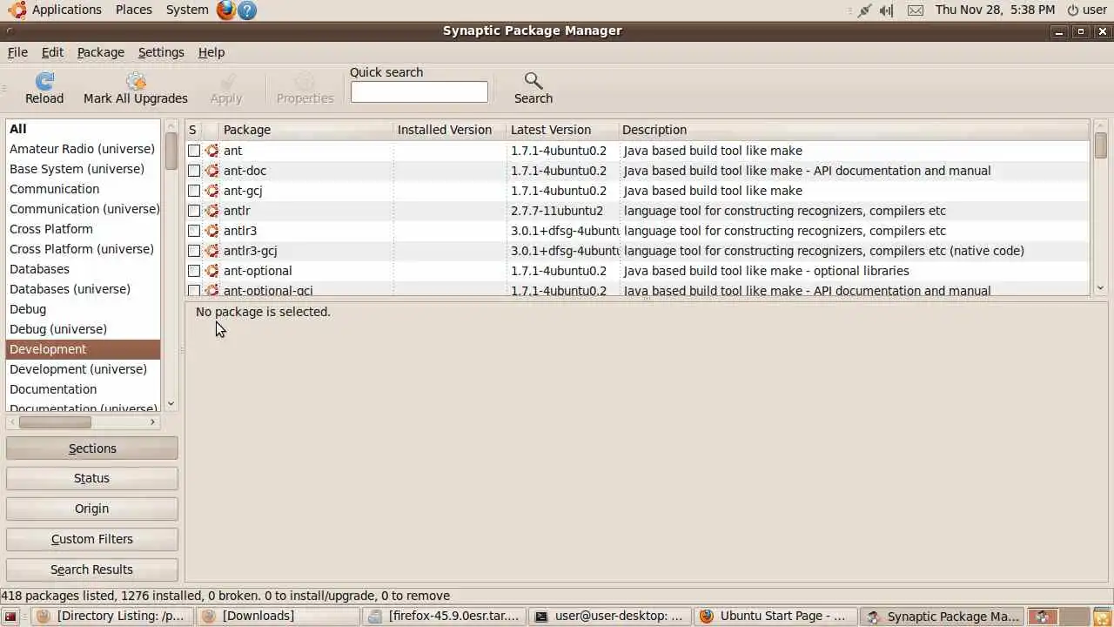Mark the antlr package checkbox

pos(194,211)
